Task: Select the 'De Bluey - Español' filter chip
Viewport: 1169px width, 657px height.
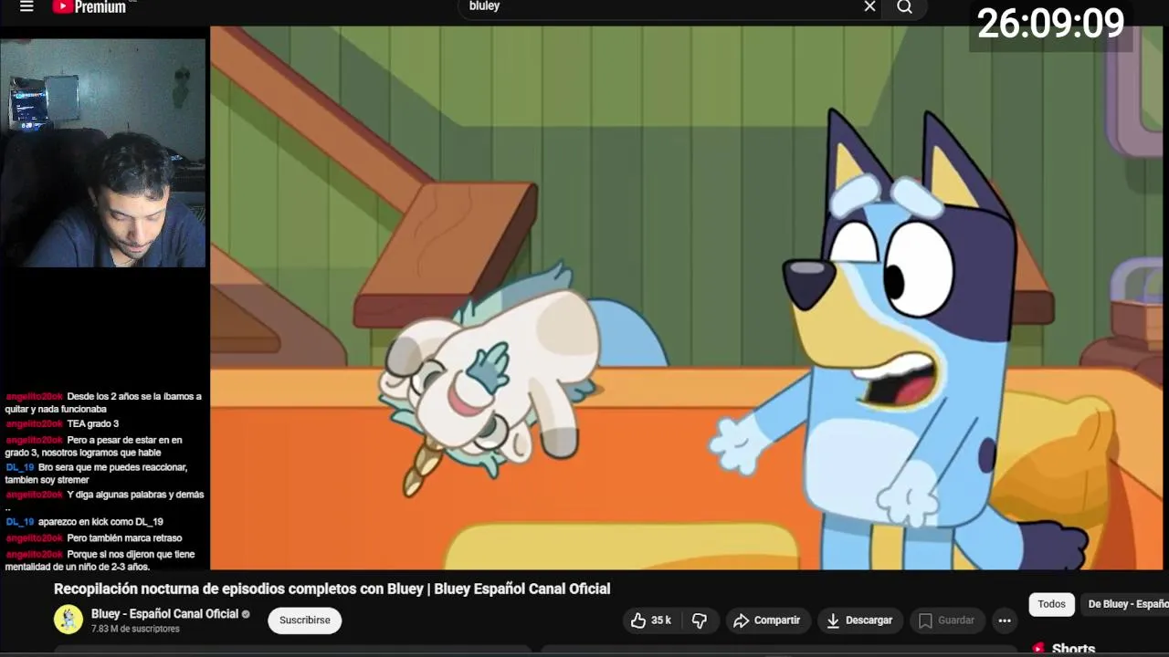Action: 1126,604
